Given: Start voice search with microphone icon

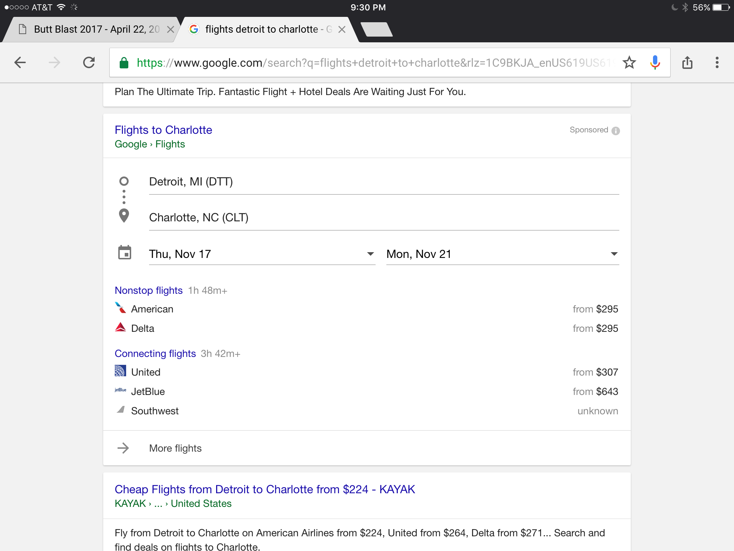Looking at the screenshot, I should (x=655, y=63).
